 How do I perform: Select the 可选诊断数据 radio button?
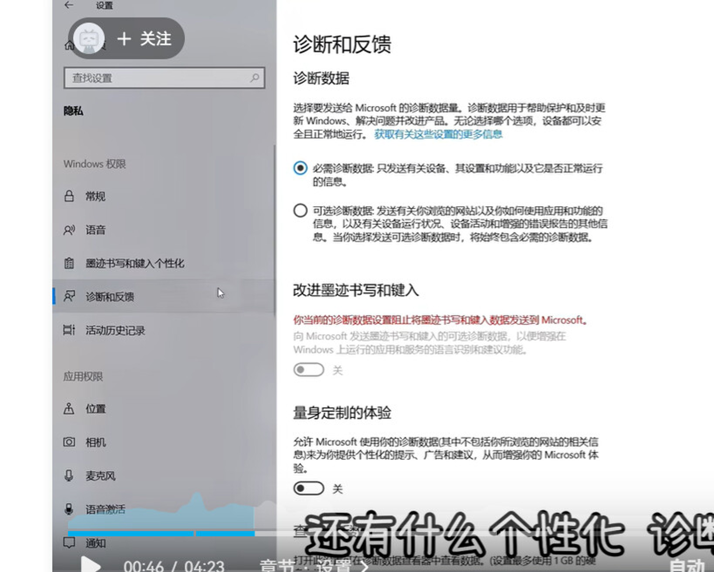point(300,210)
